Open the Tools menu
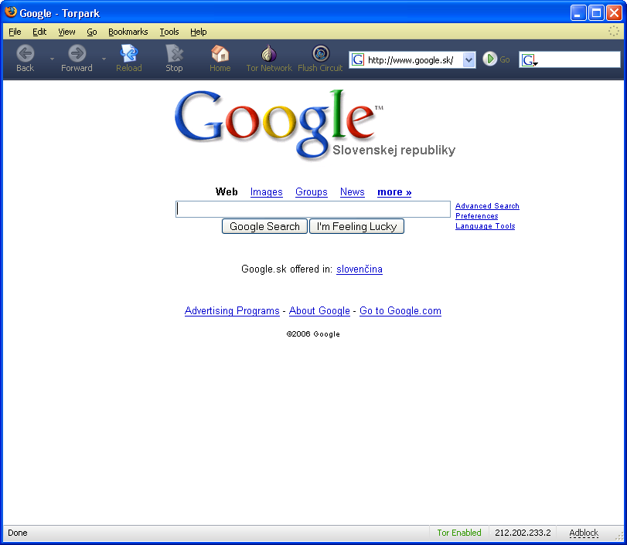The image size is (627, 545). click(169, 32)
